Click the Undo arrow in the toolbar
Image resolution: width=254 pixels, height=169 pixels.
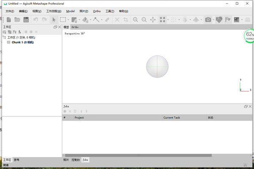pyautogui.click(x=36, y=20)
